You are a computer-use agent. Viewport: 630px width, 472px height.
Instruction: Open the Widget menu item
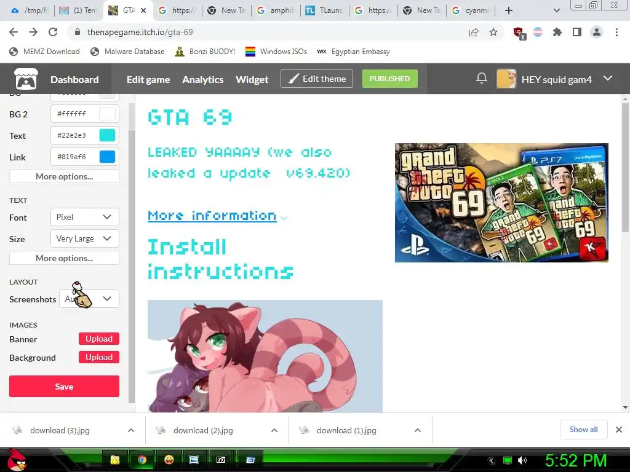(252, 79)
